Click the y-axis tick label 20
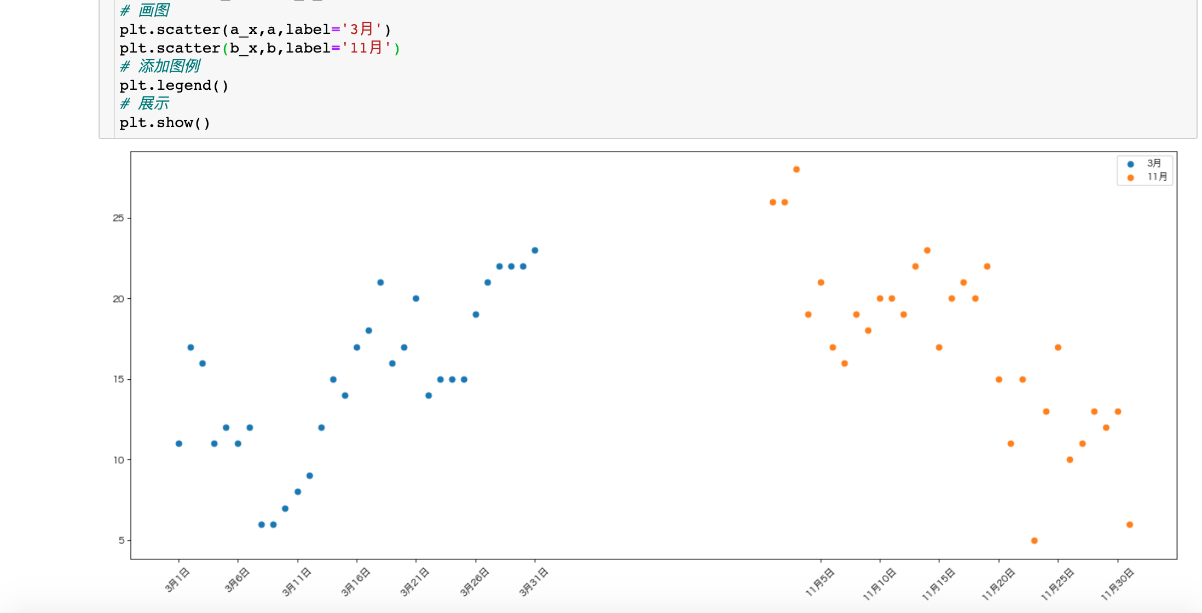Viewport: 1202px width, 613px height. [x=118, y=299]
